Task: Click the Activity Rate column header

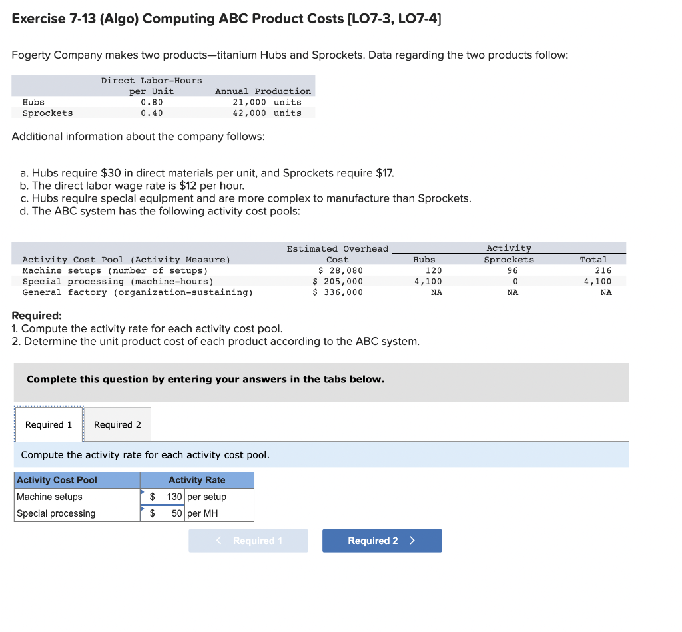Action: [x=196, y=480]
